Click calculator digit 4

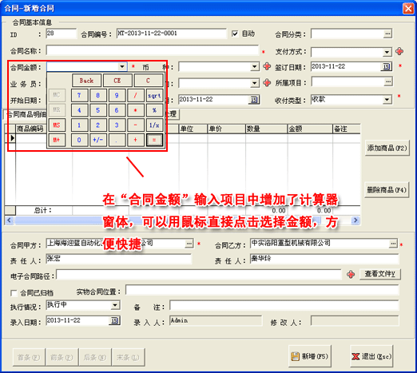79,110
